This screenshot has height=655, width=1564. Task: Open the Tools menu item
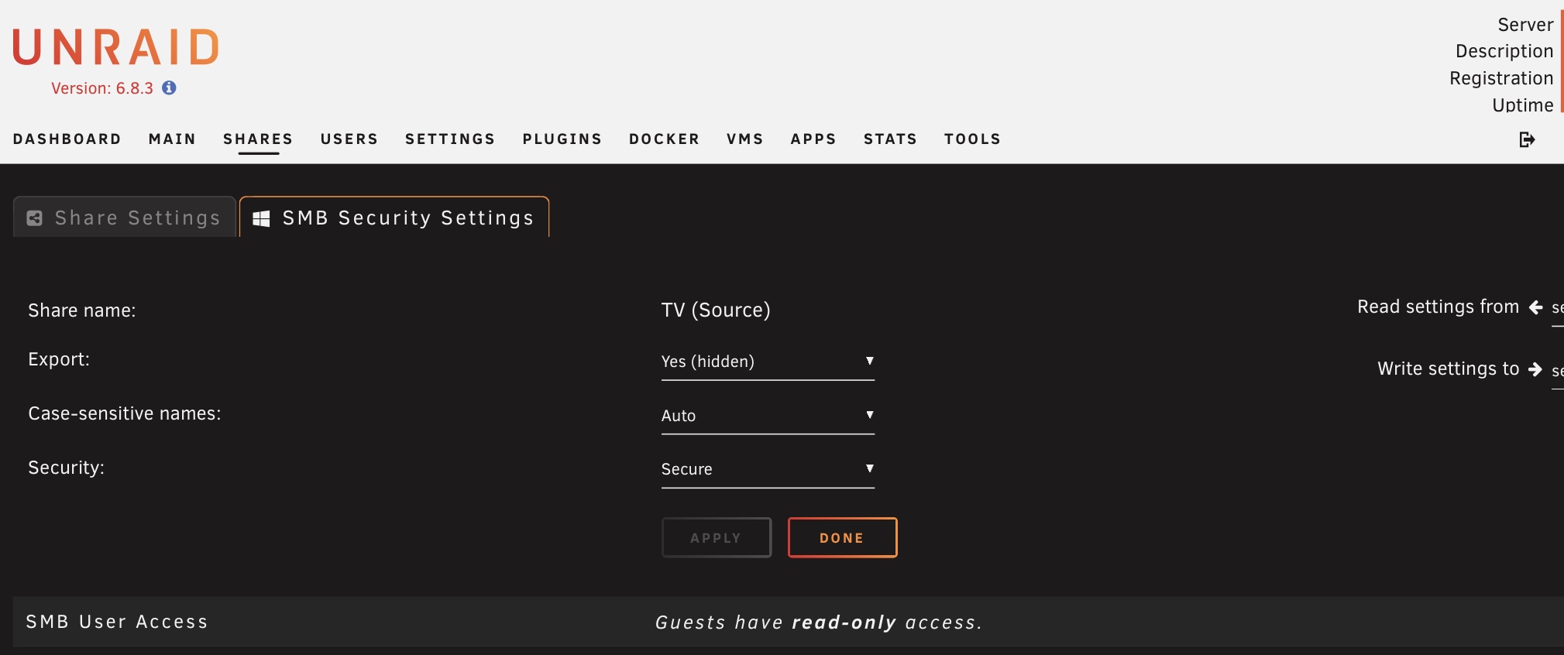coord(972,139)
